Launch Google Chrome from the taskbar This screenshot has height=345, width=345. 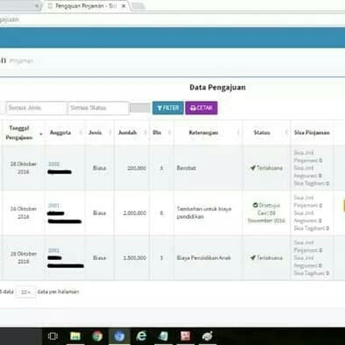[x=97, y=336]
